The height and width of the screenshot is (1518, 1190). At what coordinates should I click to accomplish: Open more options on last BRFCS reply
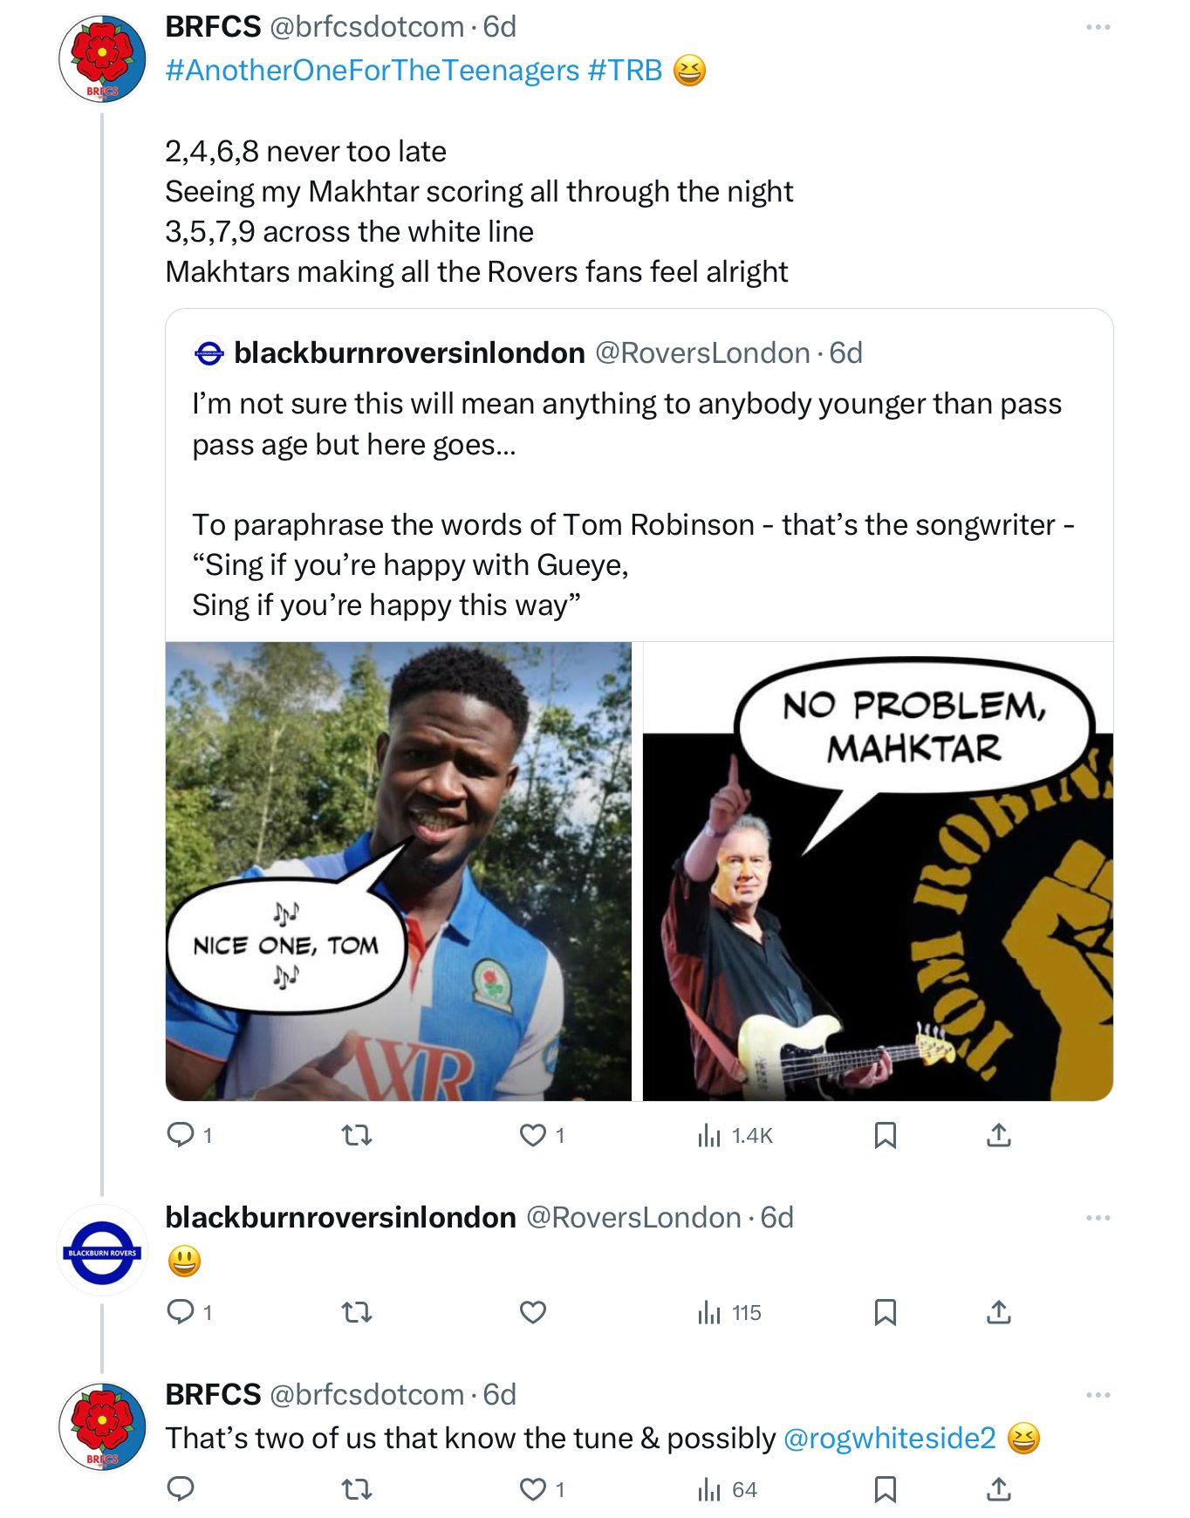(1098, 1395)
